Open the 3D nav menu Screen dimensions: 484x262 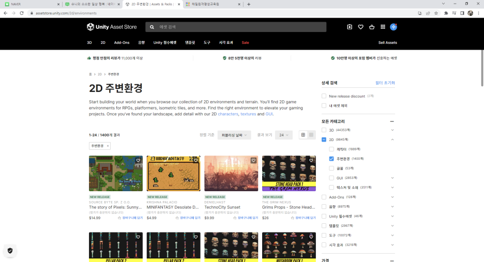(89, 42)
